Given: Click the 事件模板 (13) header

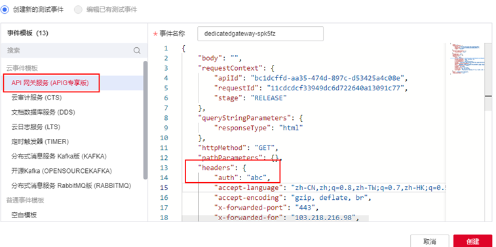Looking at the screenshot, I should point(28,33).
